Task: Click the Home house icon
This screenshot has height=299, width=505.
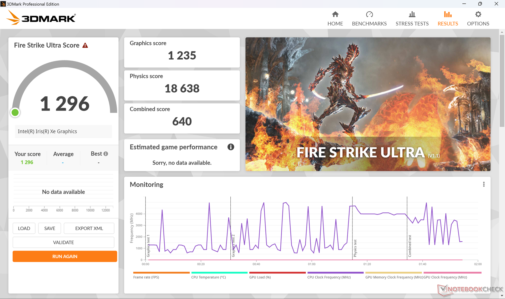Action: pos(335,14)
